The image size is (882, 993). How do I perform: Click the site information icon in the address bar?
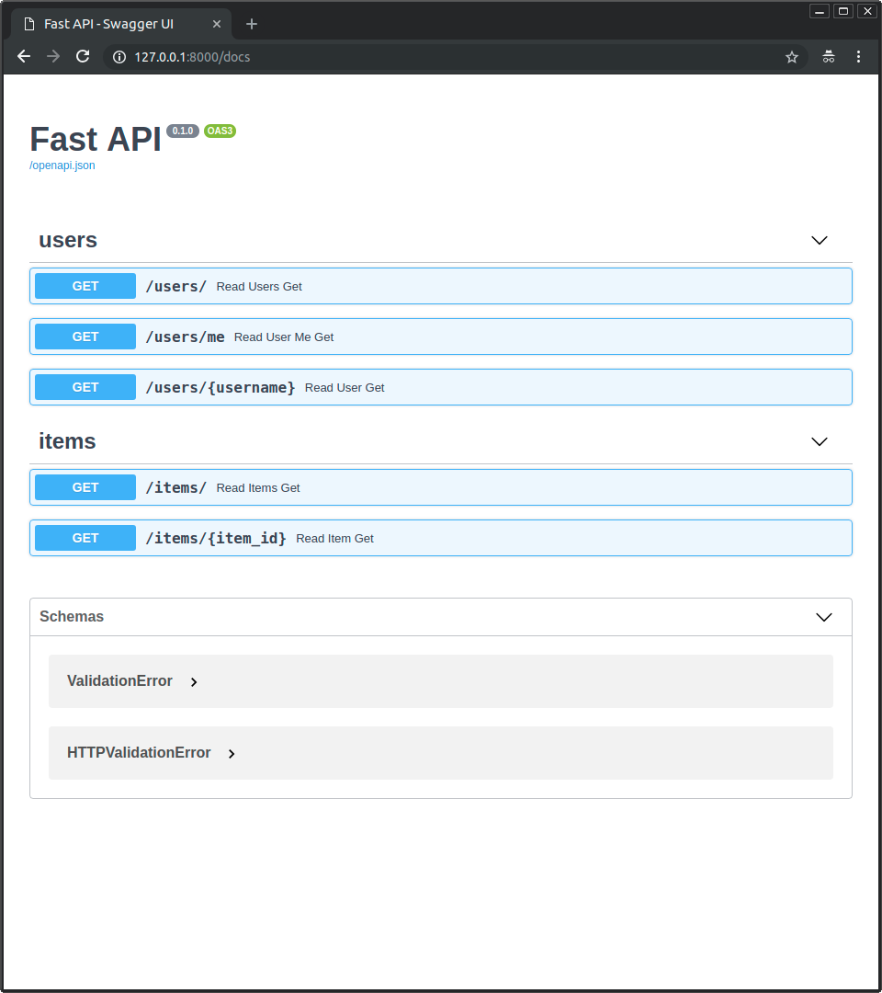coord(119,57)
